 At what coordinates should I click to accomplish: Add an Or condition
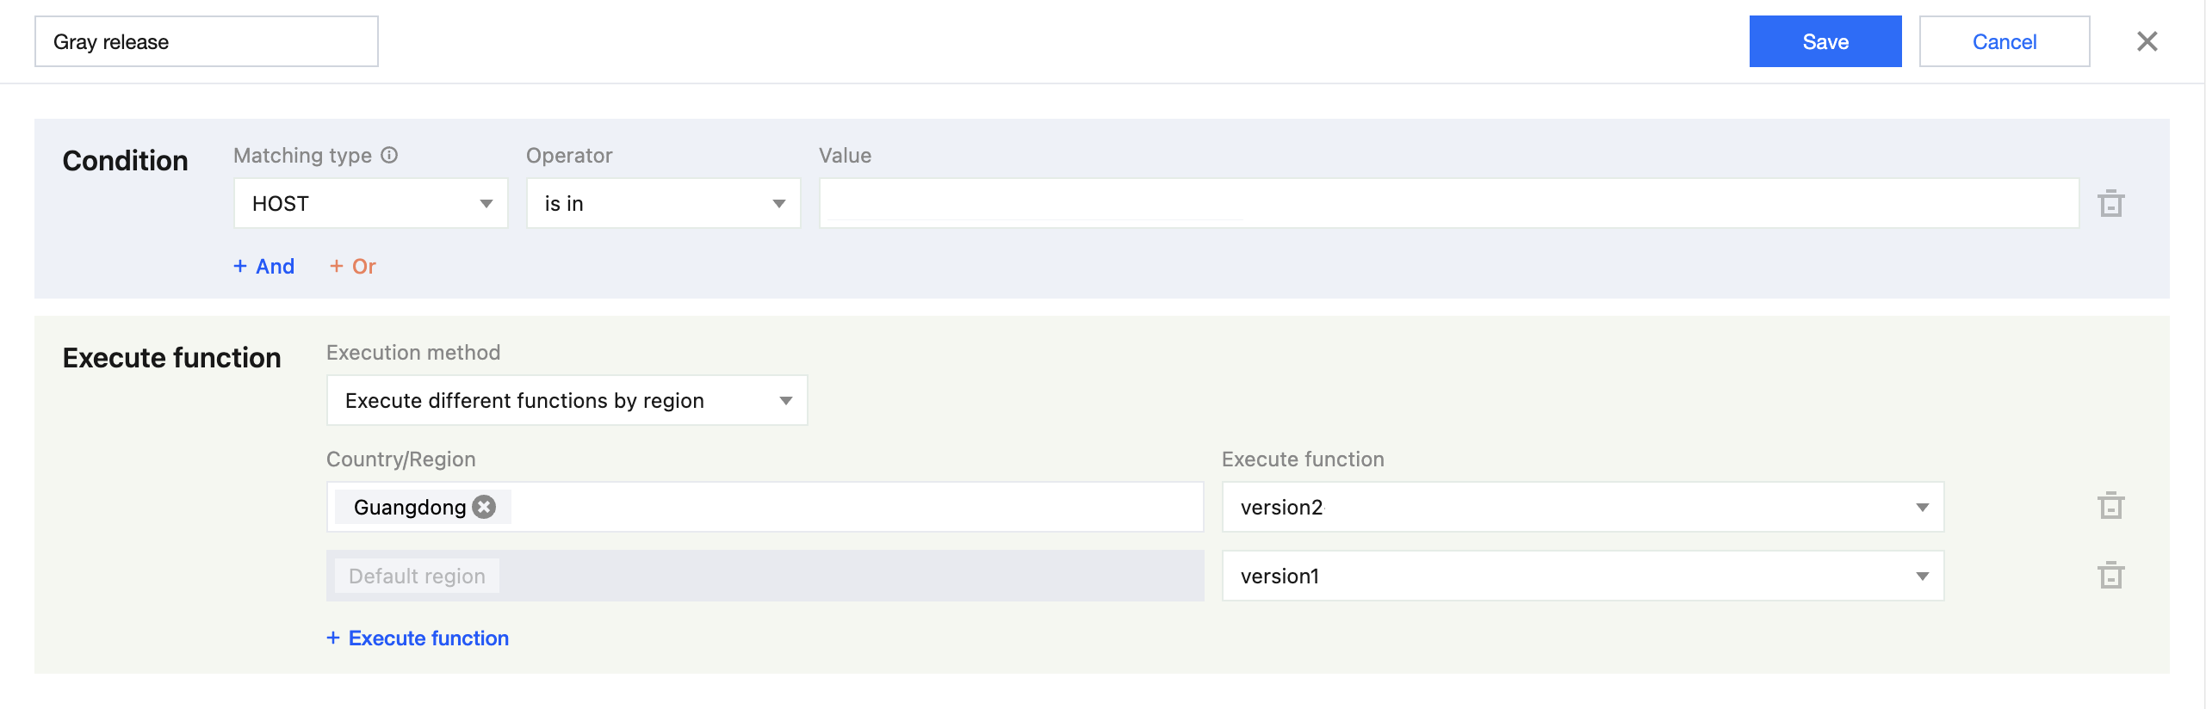click(x=353, y=267)
